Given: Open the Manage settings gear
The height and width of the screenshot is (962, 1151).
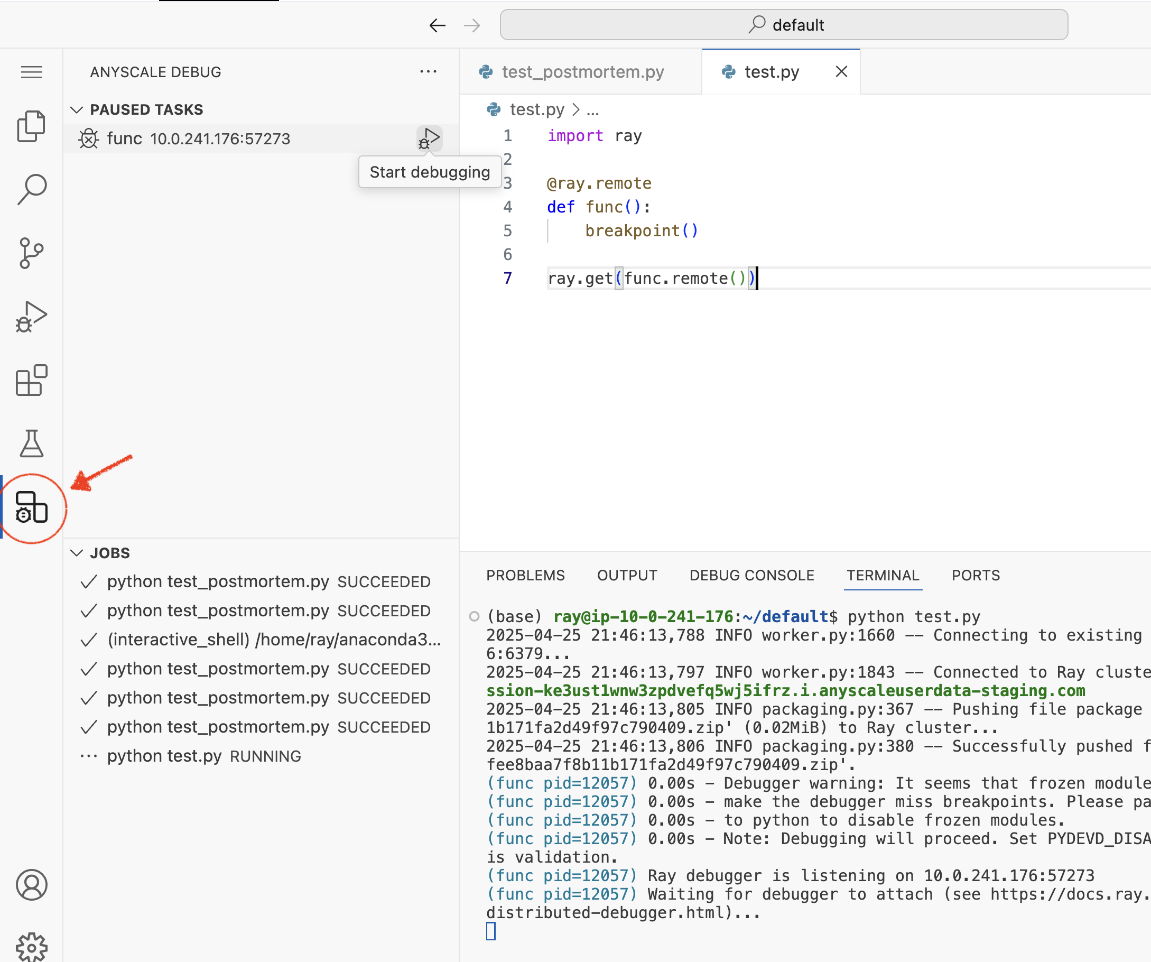Looking at the screenshot, I should click(x=31, y=947).
